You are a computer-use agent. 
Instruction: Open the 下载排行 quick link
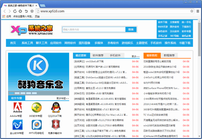[187, 27]
